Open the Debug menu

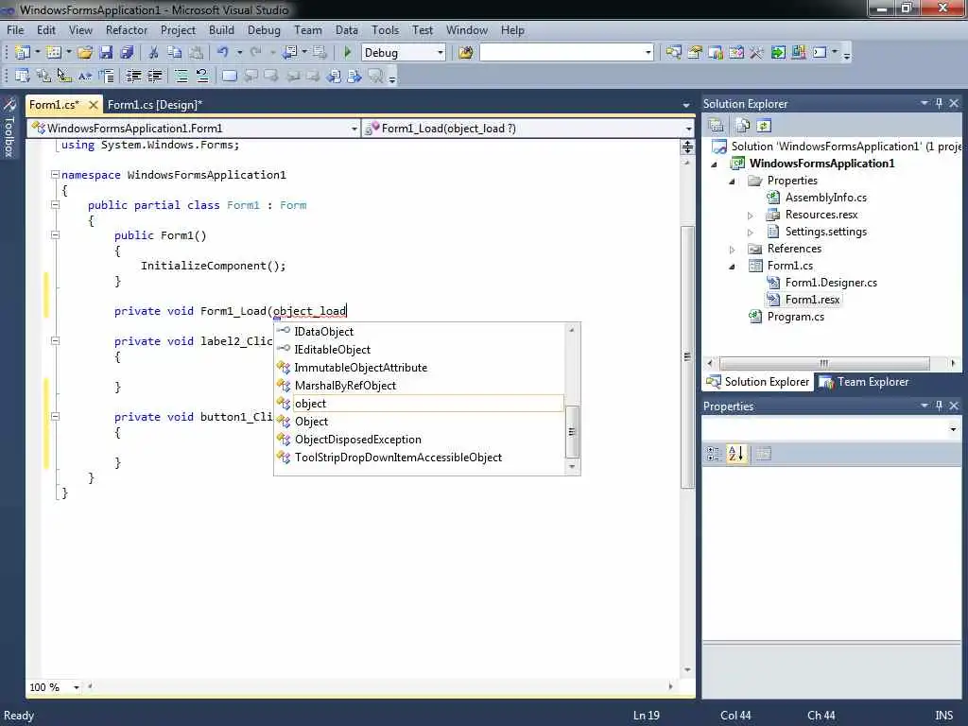click(x=264, y=29)
